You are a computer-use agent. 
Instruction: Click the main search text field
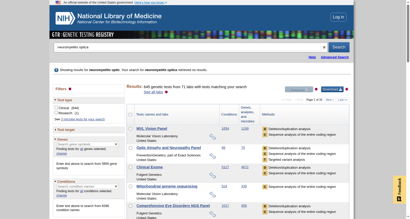[x=189, y=47]
